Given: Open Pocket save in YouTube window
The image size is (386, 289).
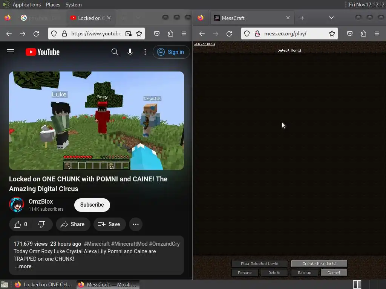Looking at the screenshot, I should click(x=157, y=33).
